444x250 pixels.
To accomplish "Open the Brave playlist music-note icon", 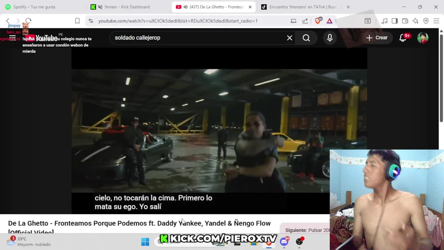I will [x=384, y=21].
